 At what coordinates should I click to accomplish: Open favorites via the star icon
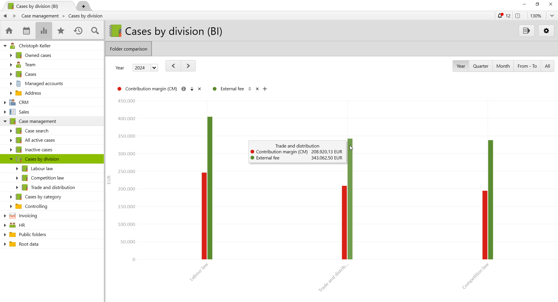point(61,30)
